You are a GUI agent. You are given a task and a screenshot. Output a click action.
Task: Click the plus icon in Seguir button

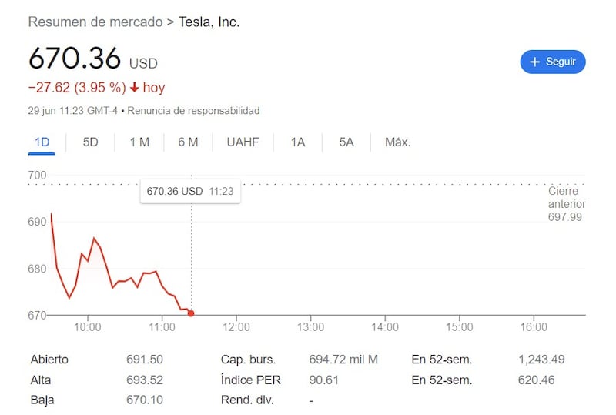535,62
